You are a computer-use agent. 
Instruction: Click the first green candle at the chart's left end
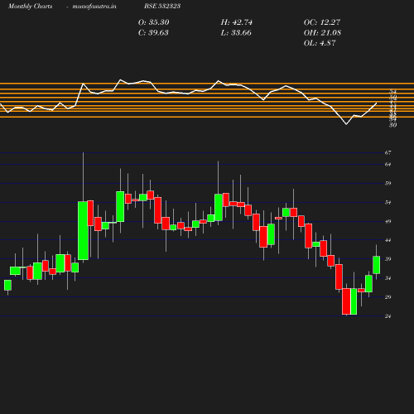[7, 285]
